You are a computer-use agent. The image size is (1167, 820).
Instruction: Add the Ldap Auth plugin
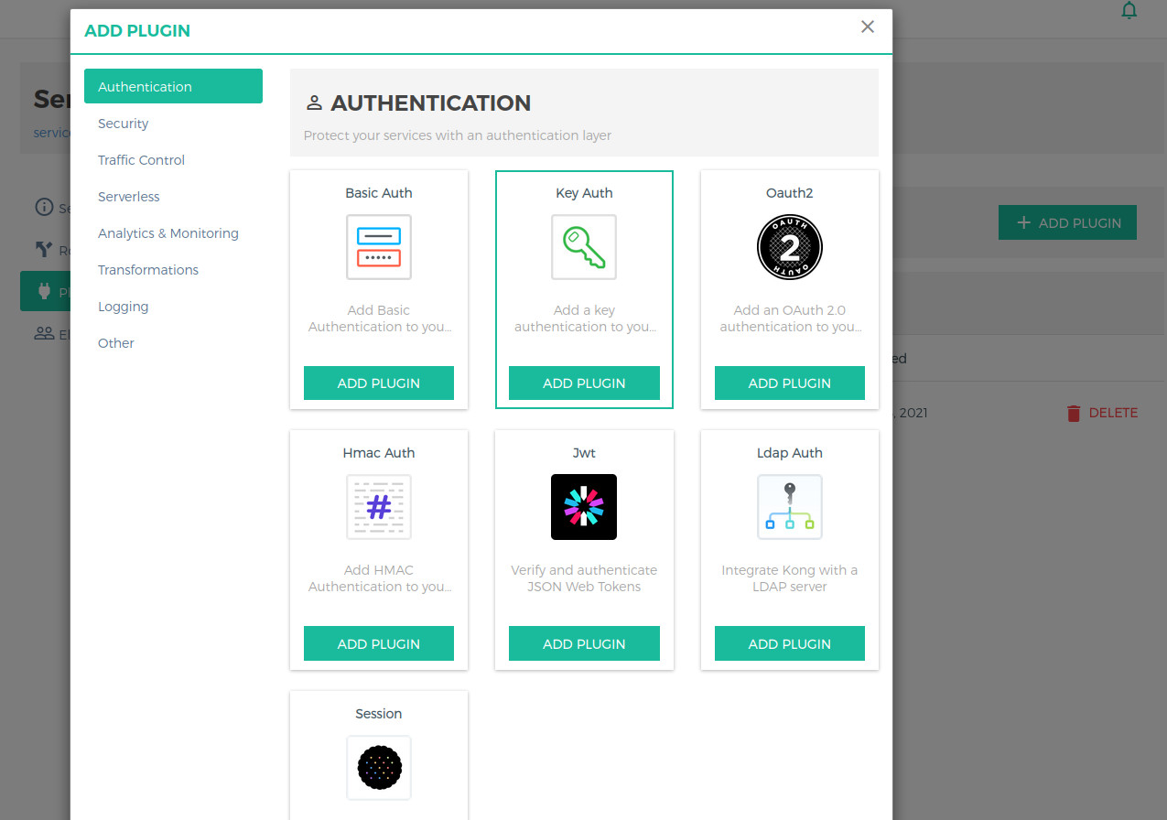790,643
